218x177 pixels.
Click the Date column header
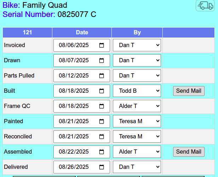pyautogui.click(x=82, y=33)
